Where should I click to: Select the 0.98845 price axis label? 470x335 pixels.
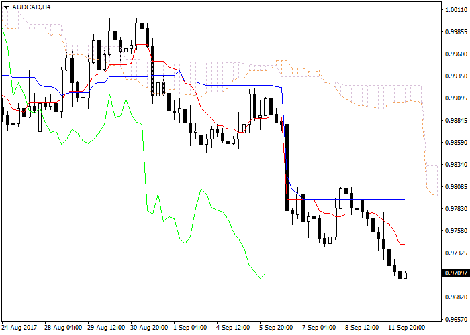tap(456, 121)
